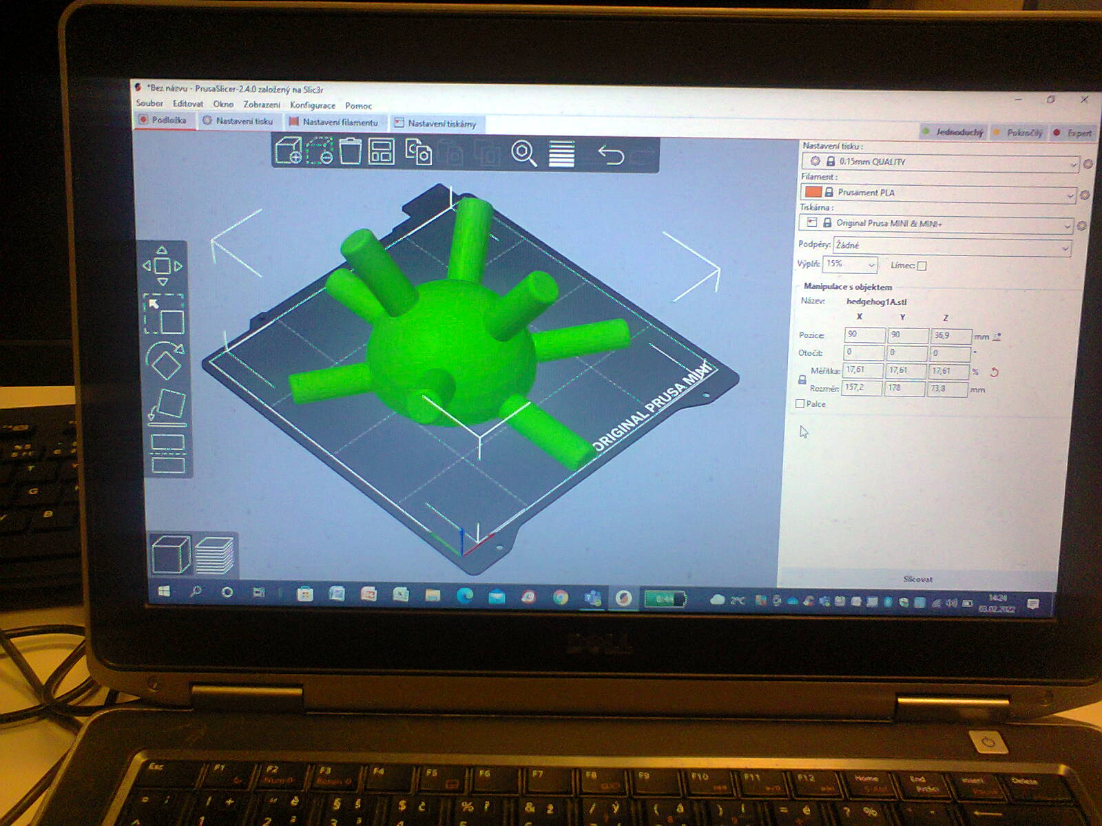Image resolution: width=1102 pixels, height=826 pixels.
Task: Select the Place on face tool
Action: pyautogui.click(x=167, y=407)
